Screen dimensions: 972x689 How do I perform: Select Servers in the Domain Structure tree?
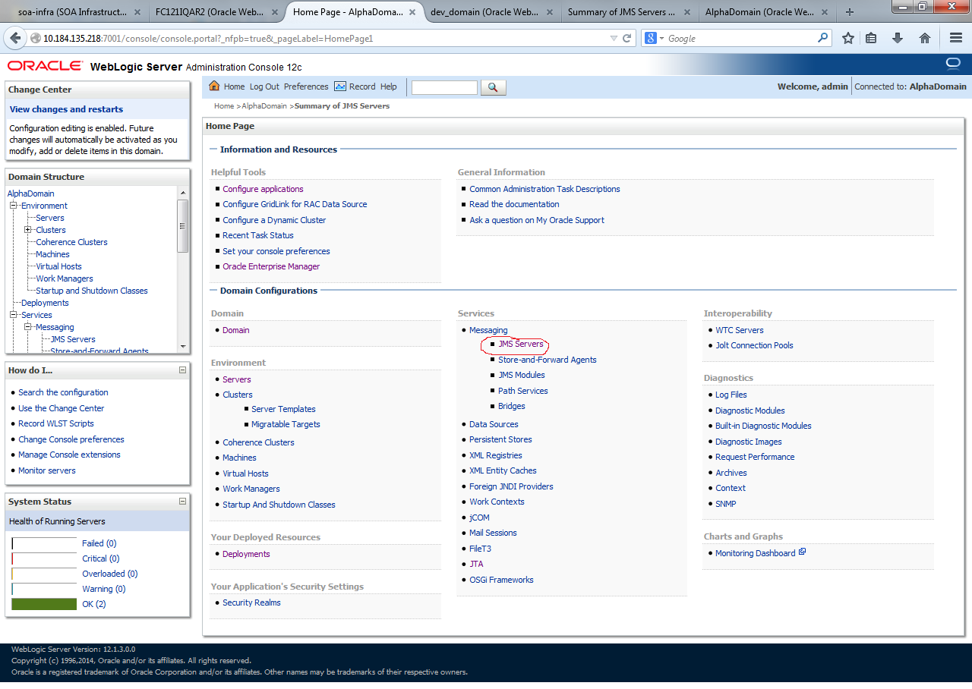click(50, 218)
